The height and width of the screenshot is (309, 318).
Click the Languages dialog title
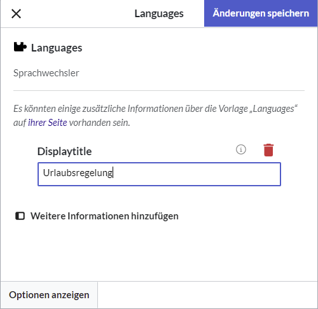pos(159,14)
